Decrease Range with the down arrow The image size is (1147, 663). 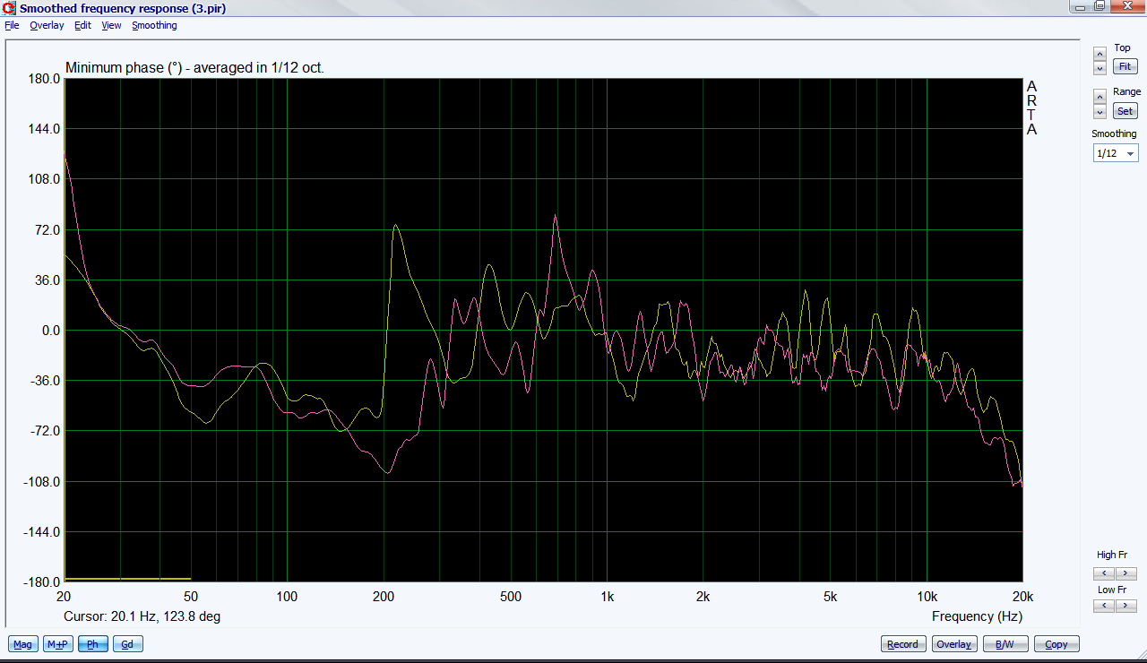(1100, 112)
